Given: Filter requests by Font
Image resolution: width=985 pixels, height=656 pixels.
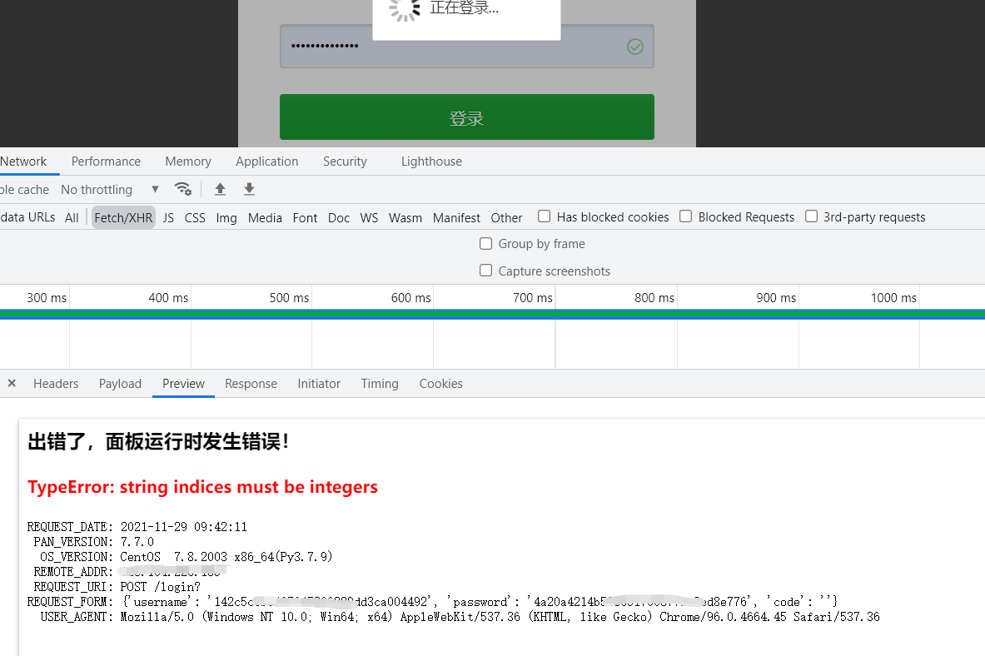Looking at the screenshot, I should 305,217.
